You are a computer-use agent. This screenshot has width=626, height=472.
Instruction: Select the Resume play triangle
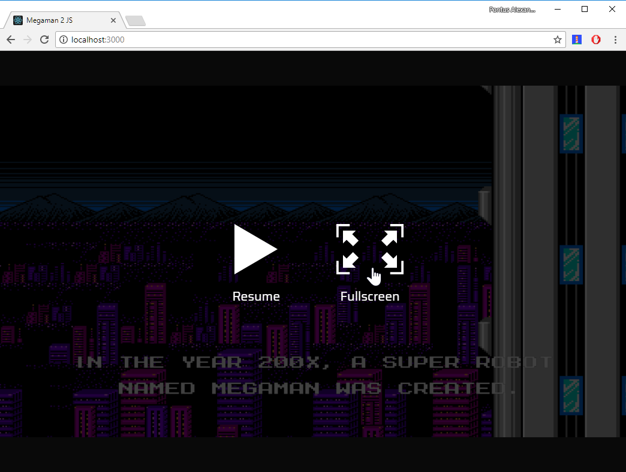coord(256,249)
